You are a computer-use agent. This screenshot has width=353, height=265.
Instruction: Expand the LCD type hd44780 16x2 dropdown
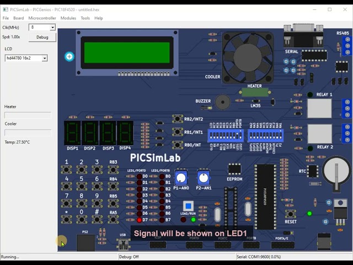[x=45, y=58]
